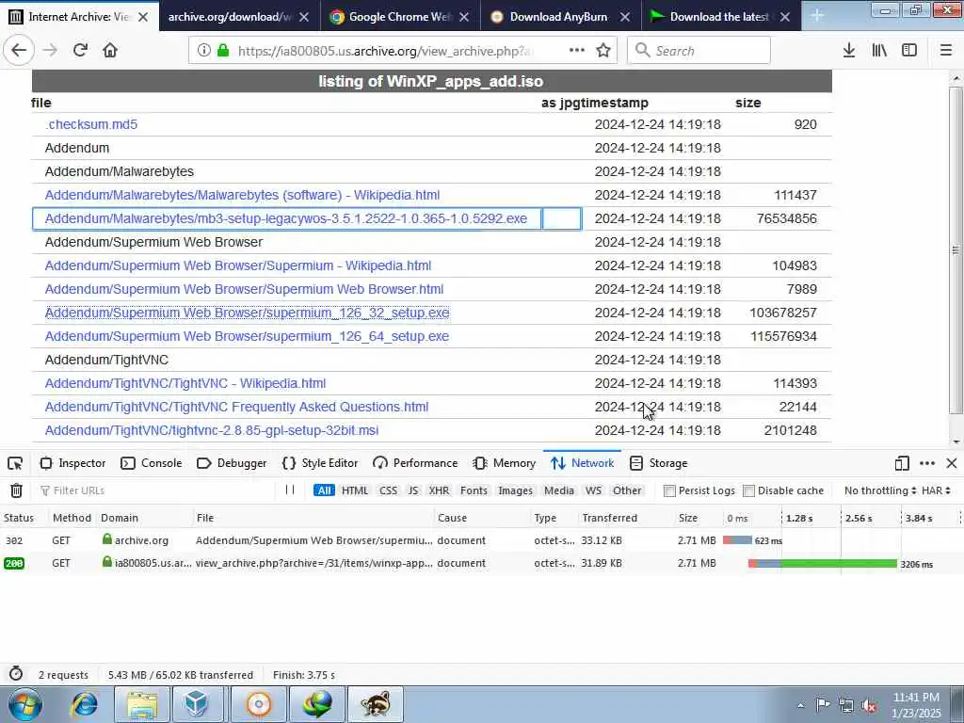Open AnyBurn disc icon in taskbar
964x723 pixels.
[259, 704]
